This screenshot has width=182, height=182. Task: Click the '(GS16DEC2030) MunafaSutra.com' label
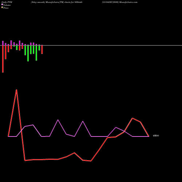(x=120, y=2)
